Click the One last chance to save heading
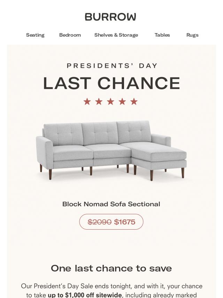Image resolution: width=223 pixels, height=298 pixels. [111, 268]
